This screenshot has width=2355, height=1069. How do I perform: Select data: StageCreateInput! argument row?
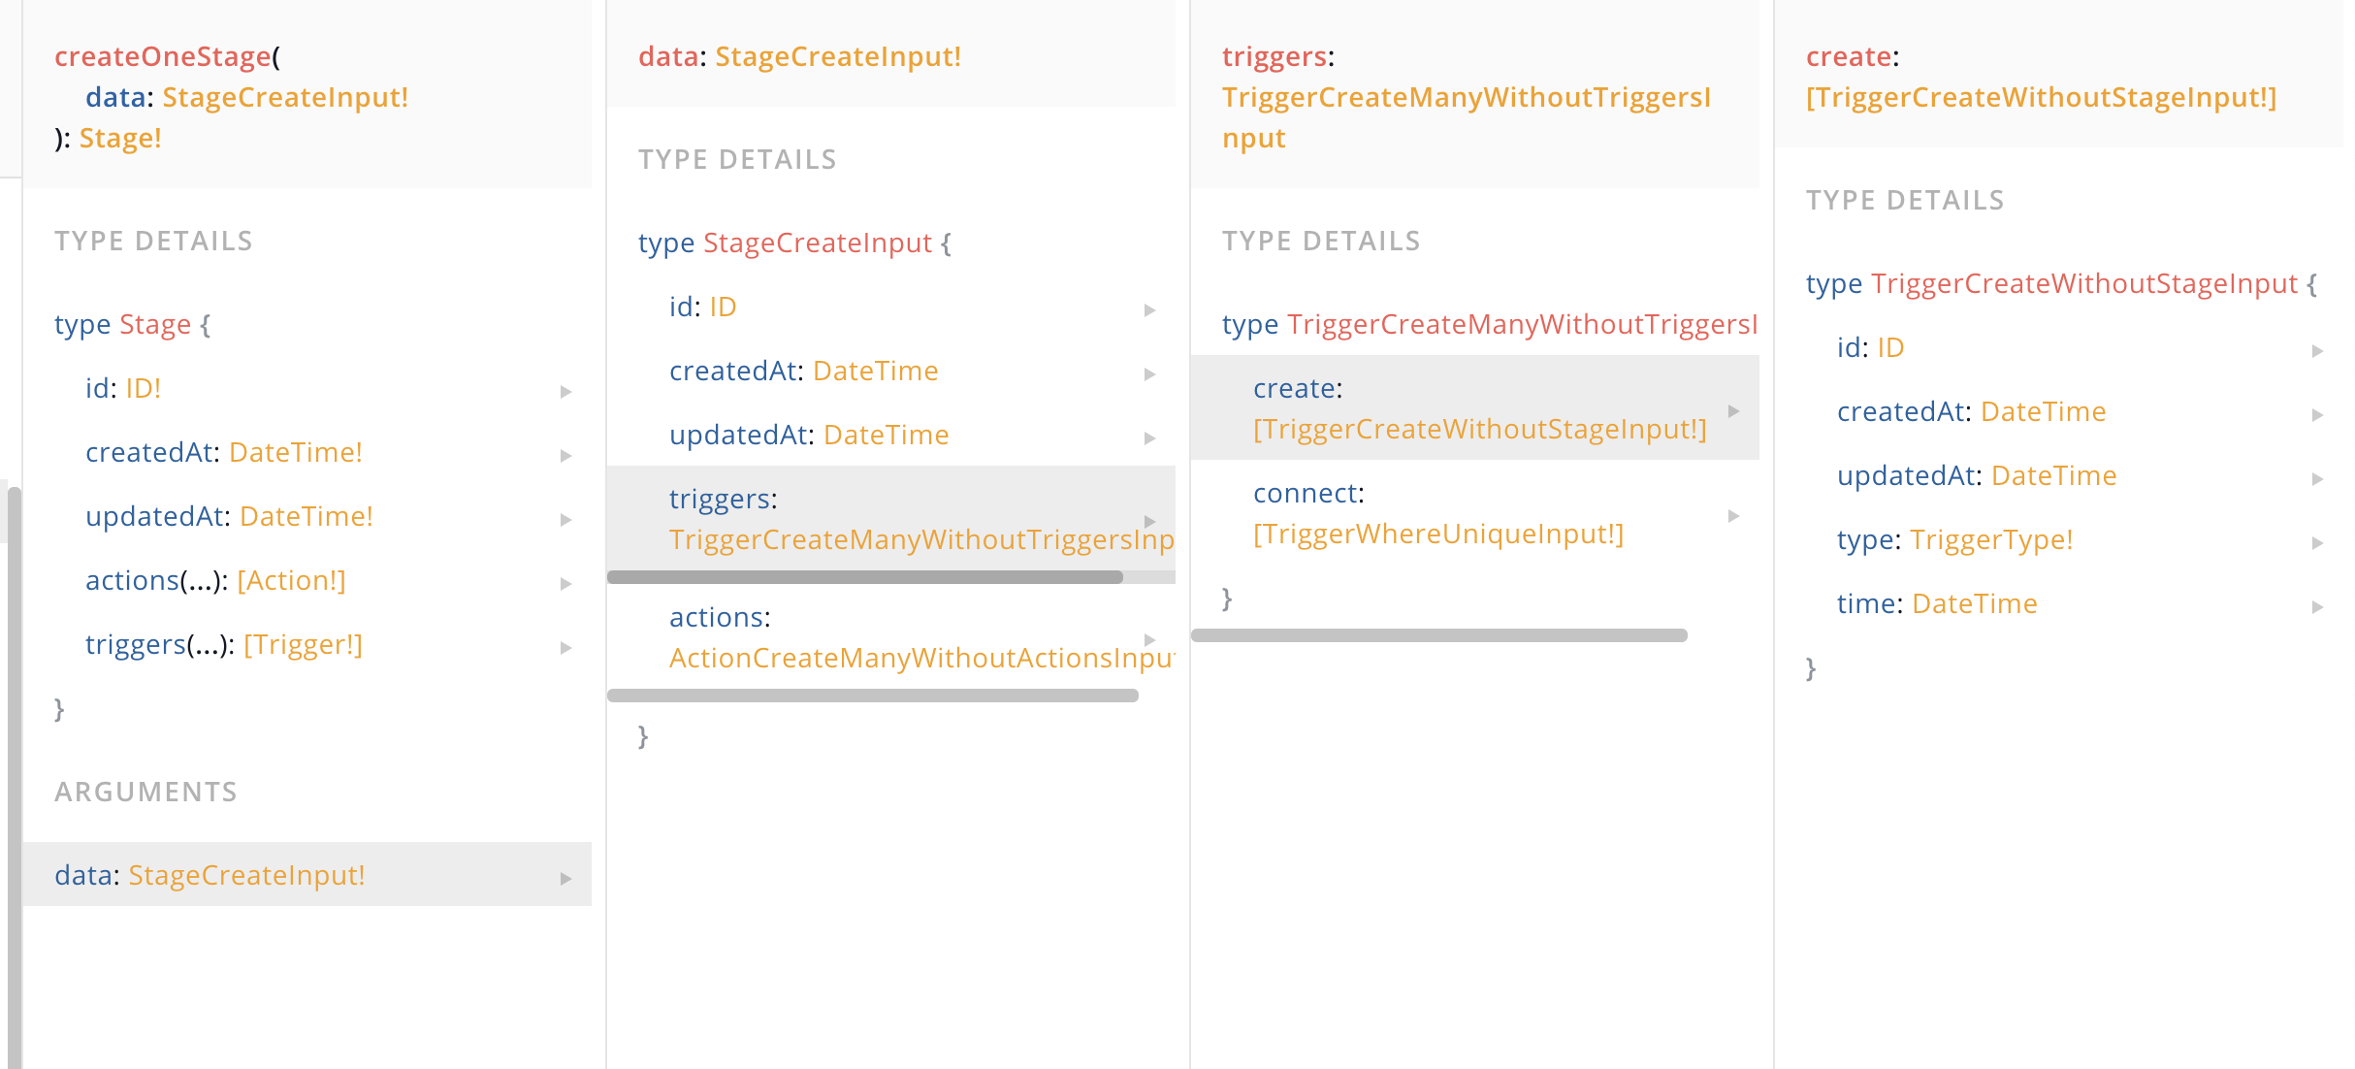(307, 874)
